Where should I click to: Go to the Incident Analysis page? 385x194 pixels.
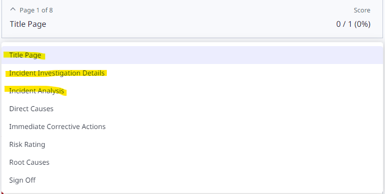[192, 91]
